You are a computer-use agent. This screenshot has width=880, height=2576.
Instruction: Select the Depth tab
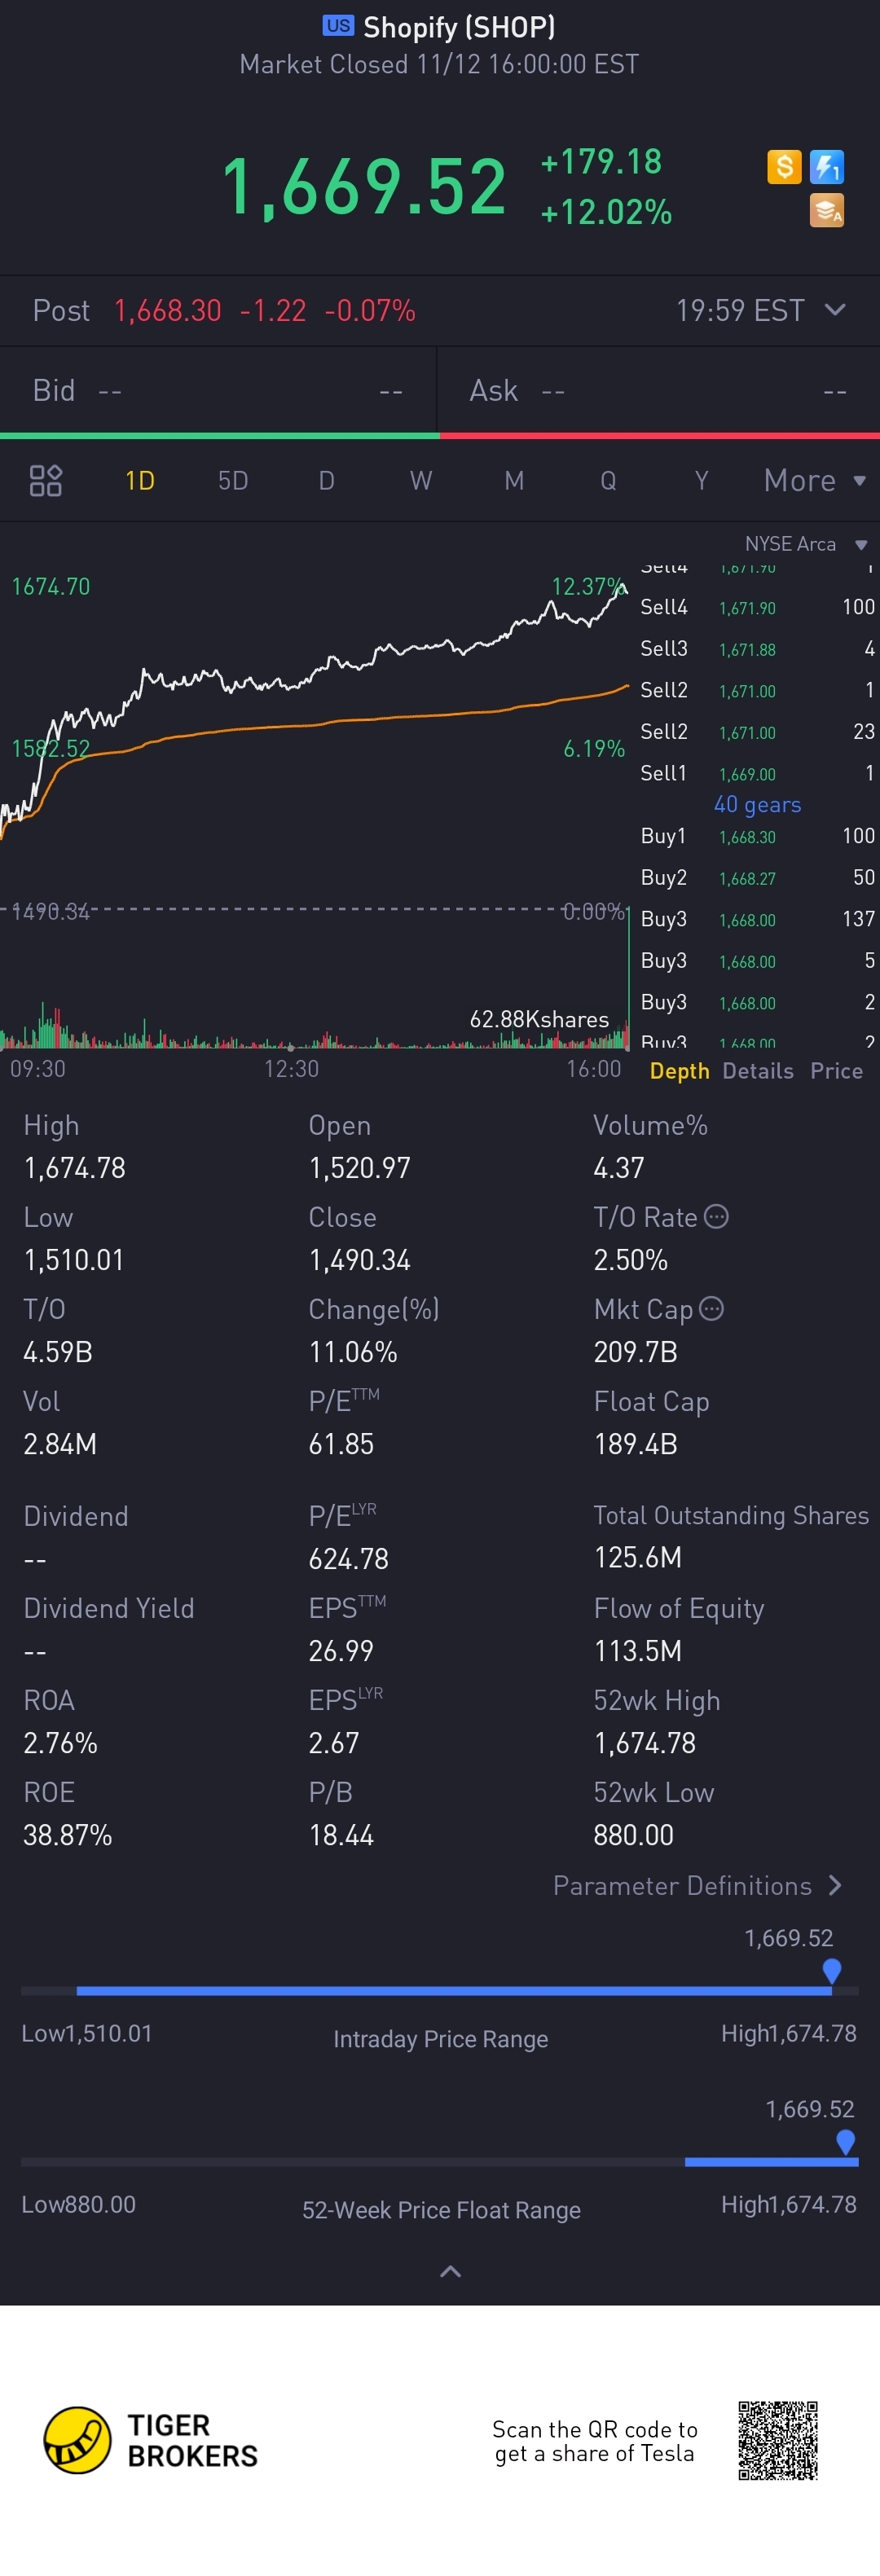tap(679, 1071)
